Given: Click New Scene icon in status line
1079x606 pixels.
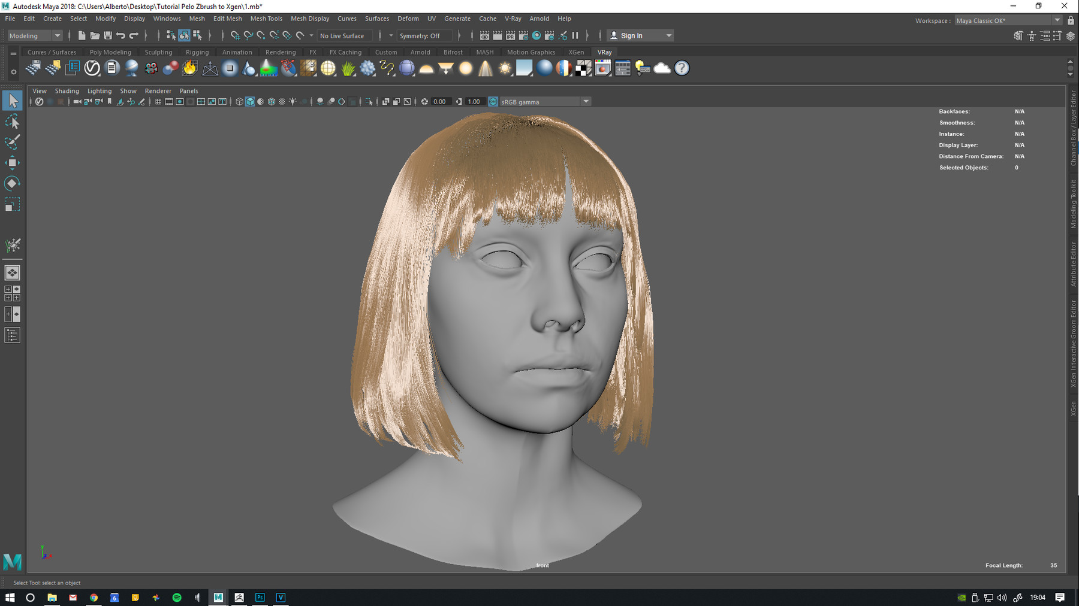Looking at the screenshot, I should [x=82, y=36].
